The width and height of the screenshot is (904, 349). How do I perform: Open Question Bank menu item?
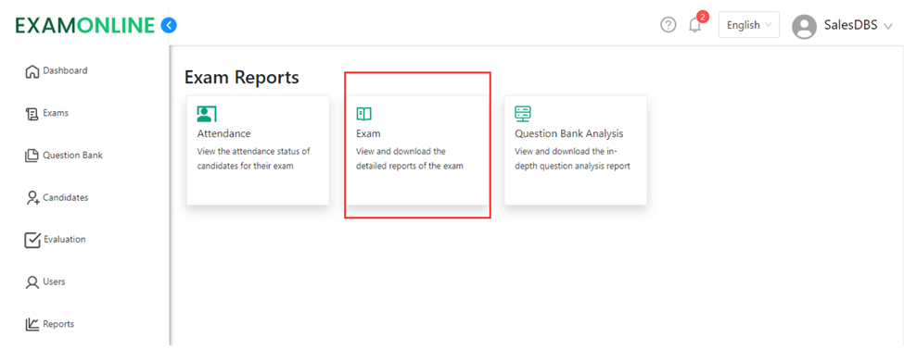pos(64,156)
